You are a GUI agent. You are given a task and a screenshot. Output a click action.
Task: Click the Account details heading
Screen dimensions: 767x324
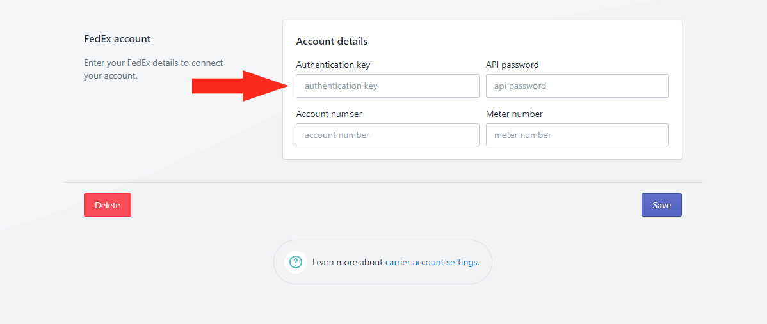point(332,42)
